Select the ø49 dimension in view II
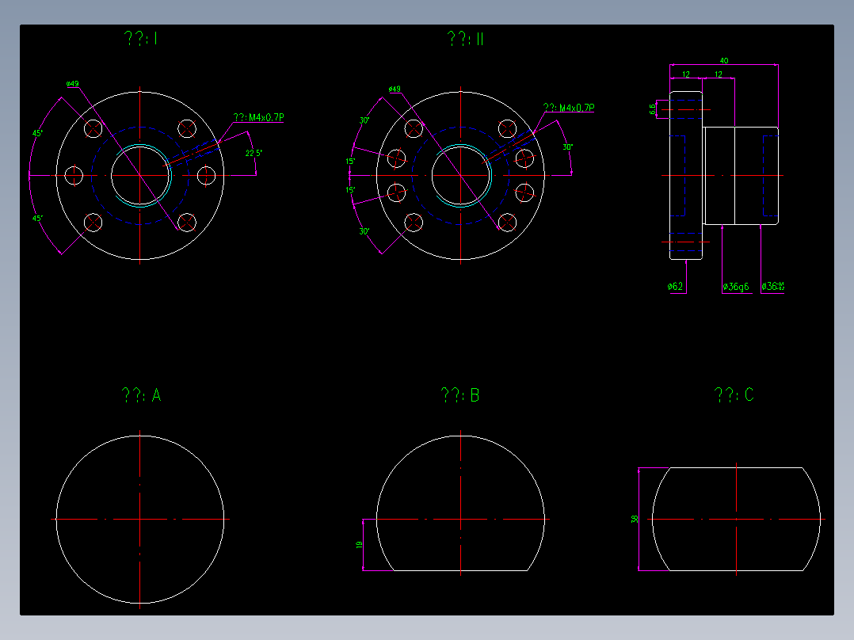This screenshot has height=640, width=854. point(395,89)
